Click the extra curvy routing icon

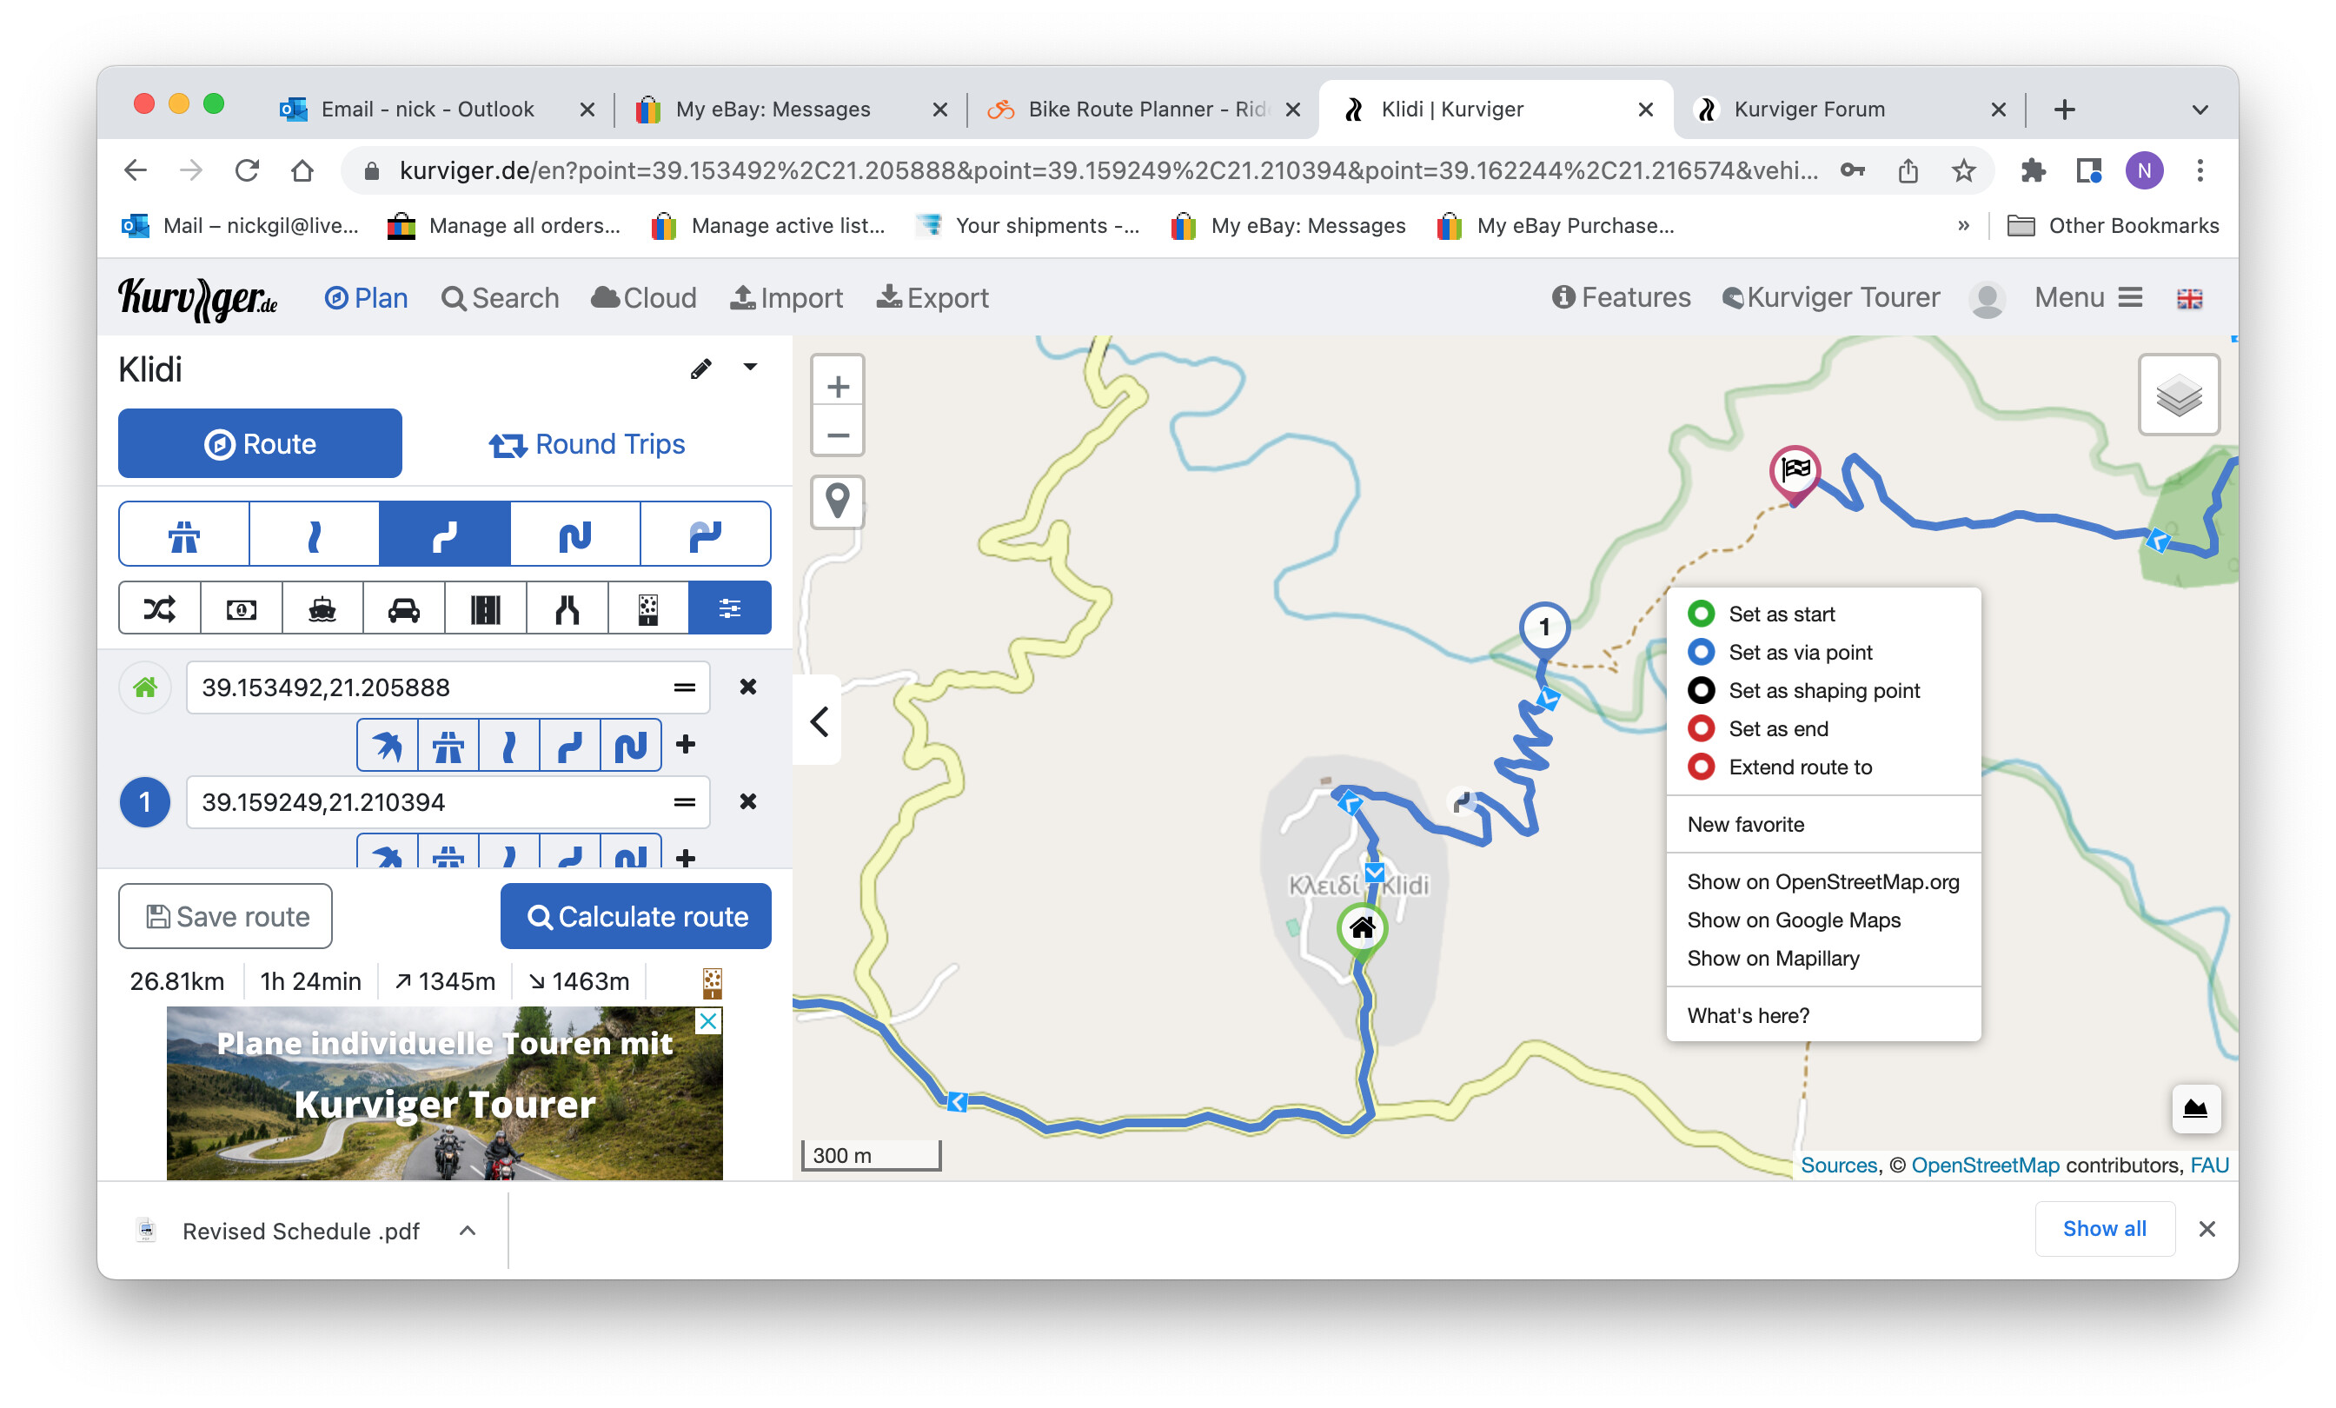click(x=574, y=535)
